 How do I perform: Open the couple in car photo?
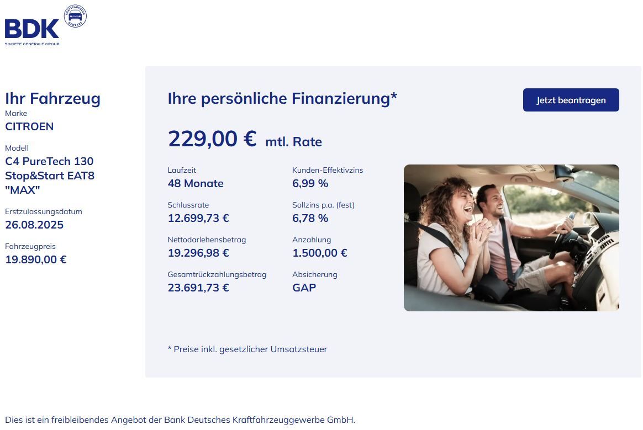(512, 238)
